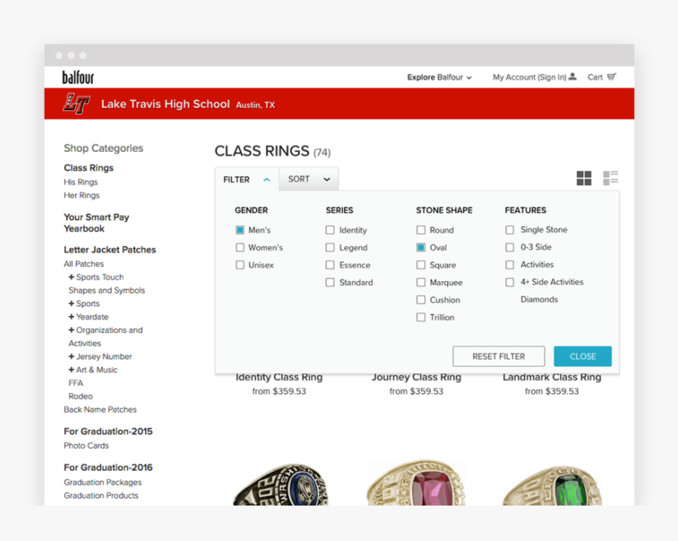
Task: Switch to grid view layout
Action: (x=583, y=178)
